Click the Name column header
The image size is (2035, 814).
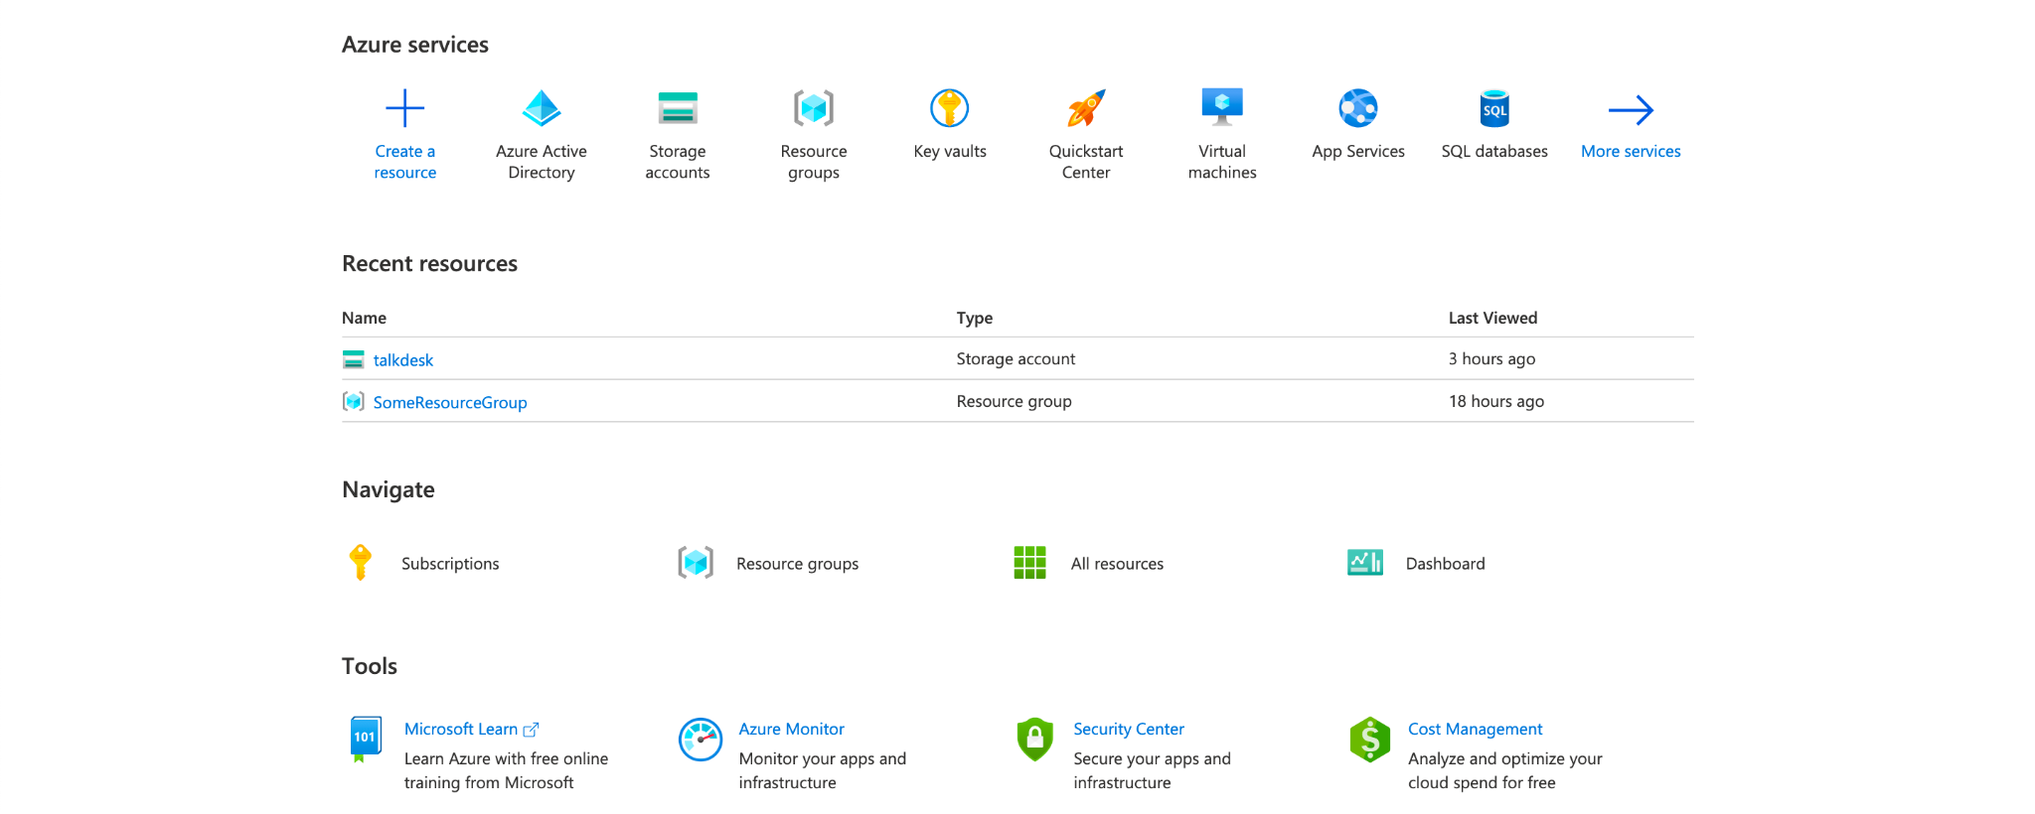(364, 318)
